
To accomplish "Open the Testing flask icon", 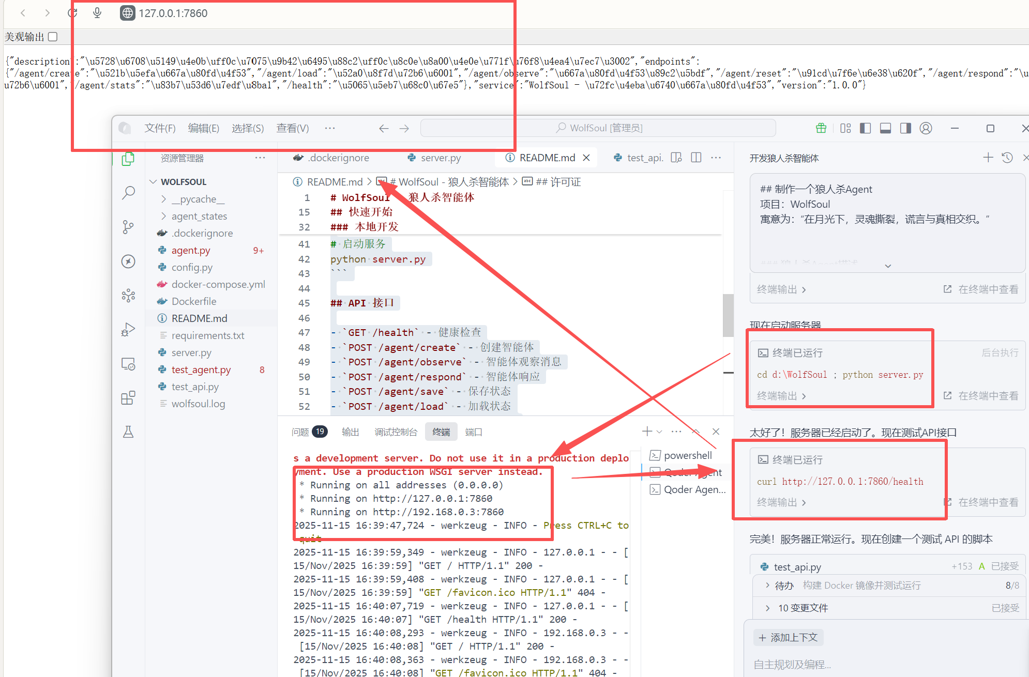I will pyautogui.click(x=128, y=432).
